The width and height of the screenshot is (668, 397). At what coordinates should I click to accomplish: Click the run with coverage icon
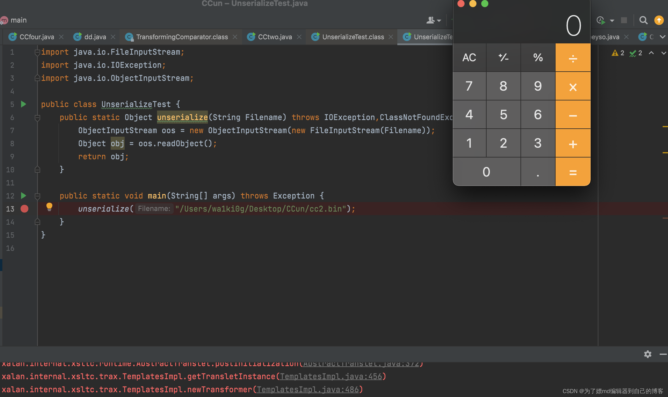[x=601, y=20]
